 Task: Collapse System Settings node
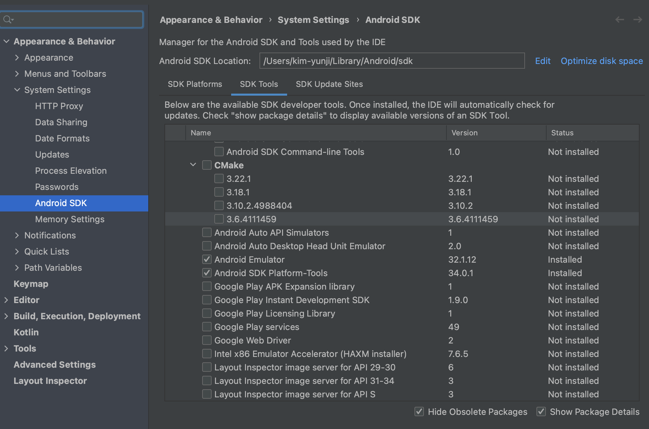pos(17,90)
